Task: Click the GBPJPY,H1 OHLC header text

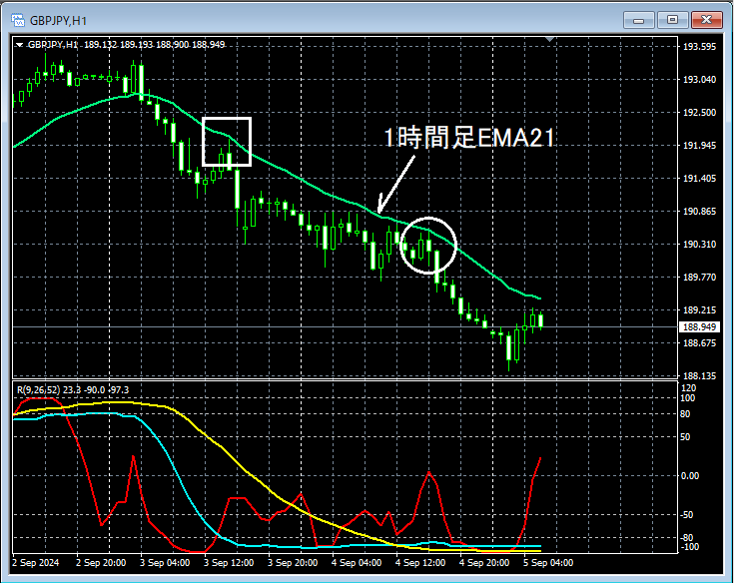Action: coord(126,45)
